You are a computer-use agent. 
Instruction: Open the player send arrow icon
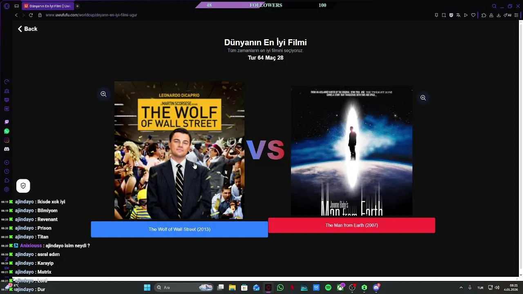pos(466,15)
